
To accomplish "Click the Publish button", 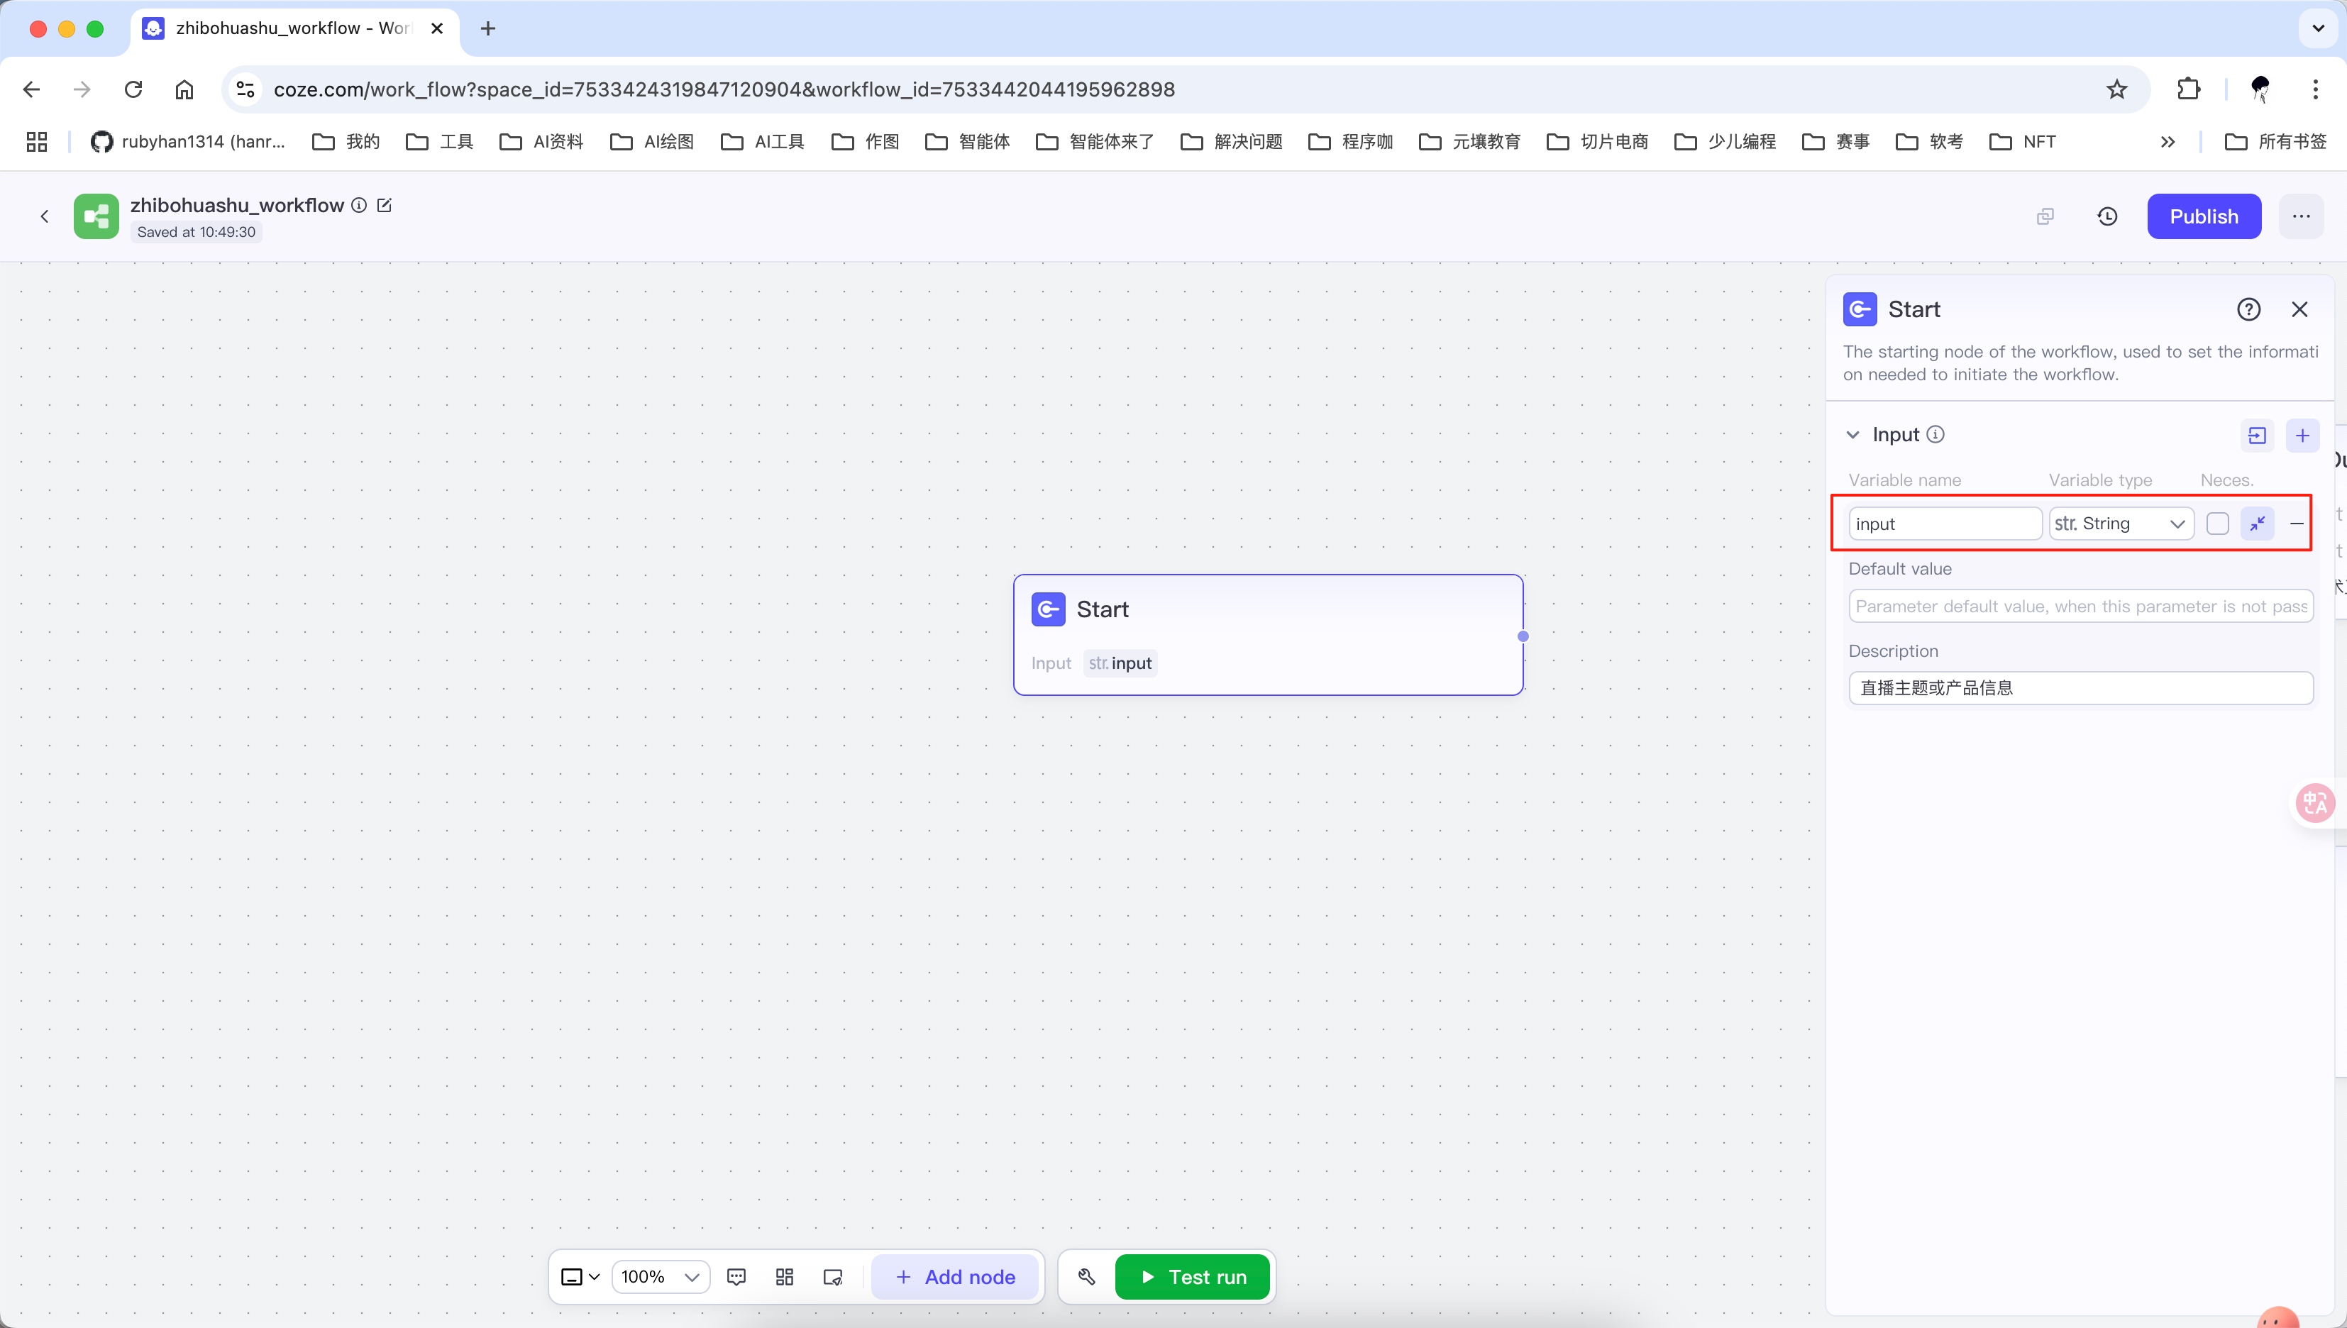I will (x=2203, y=216).
